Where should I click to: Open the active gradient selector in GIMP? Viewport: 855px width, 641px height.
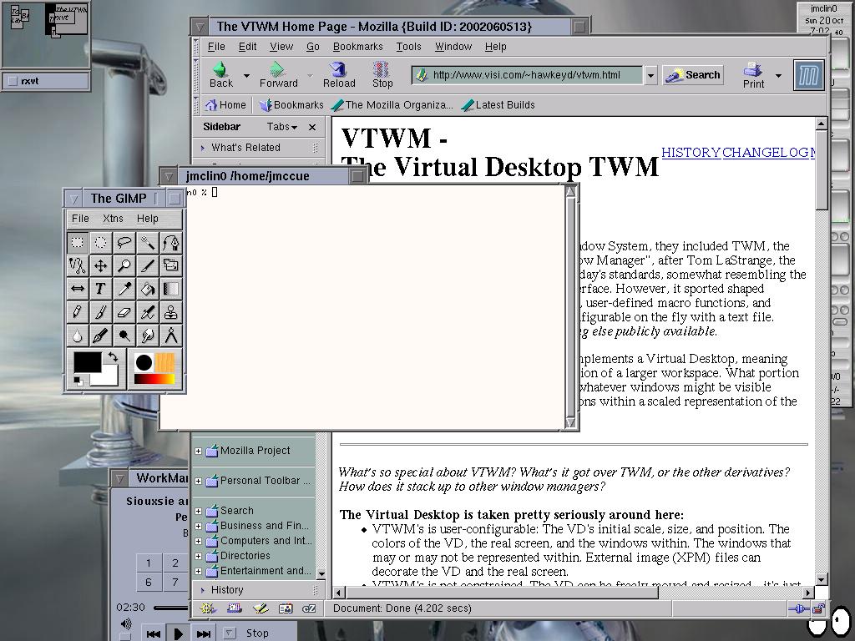click(154, 379)
